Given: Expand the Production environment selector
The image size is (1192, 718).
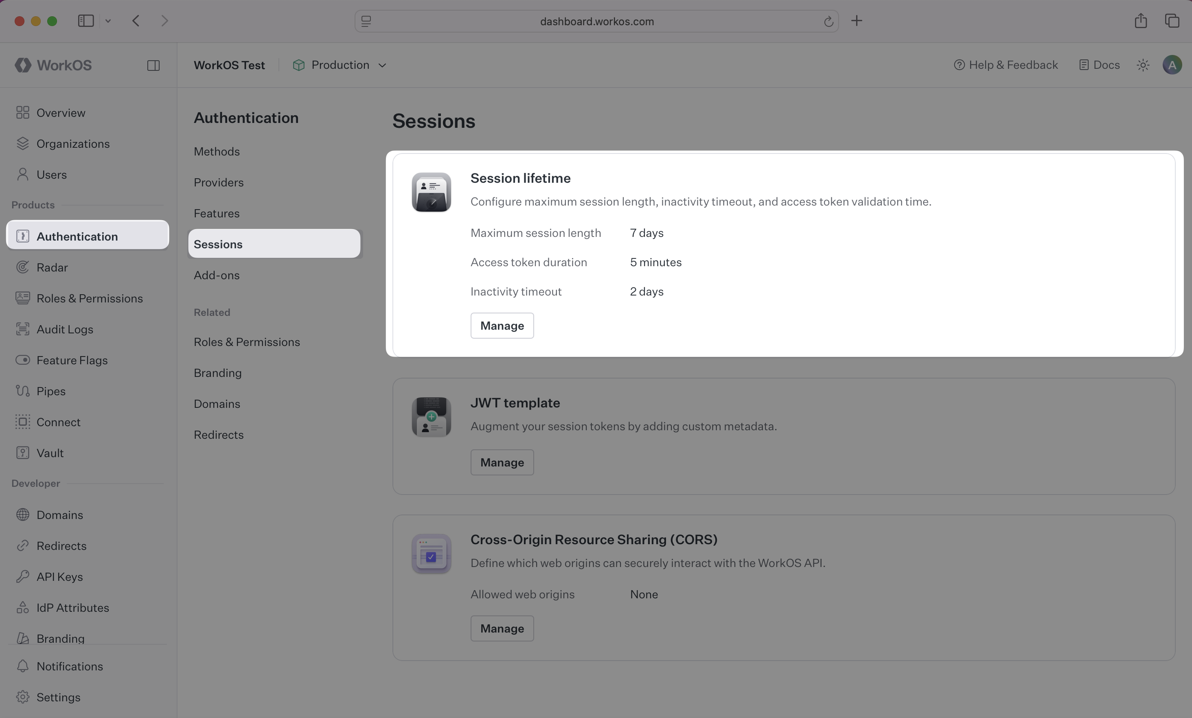Looking at the screenshot, I should coord(340,64).
